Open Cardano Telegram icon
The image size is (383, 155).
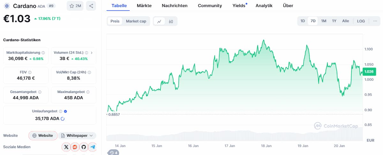(93, 147)
